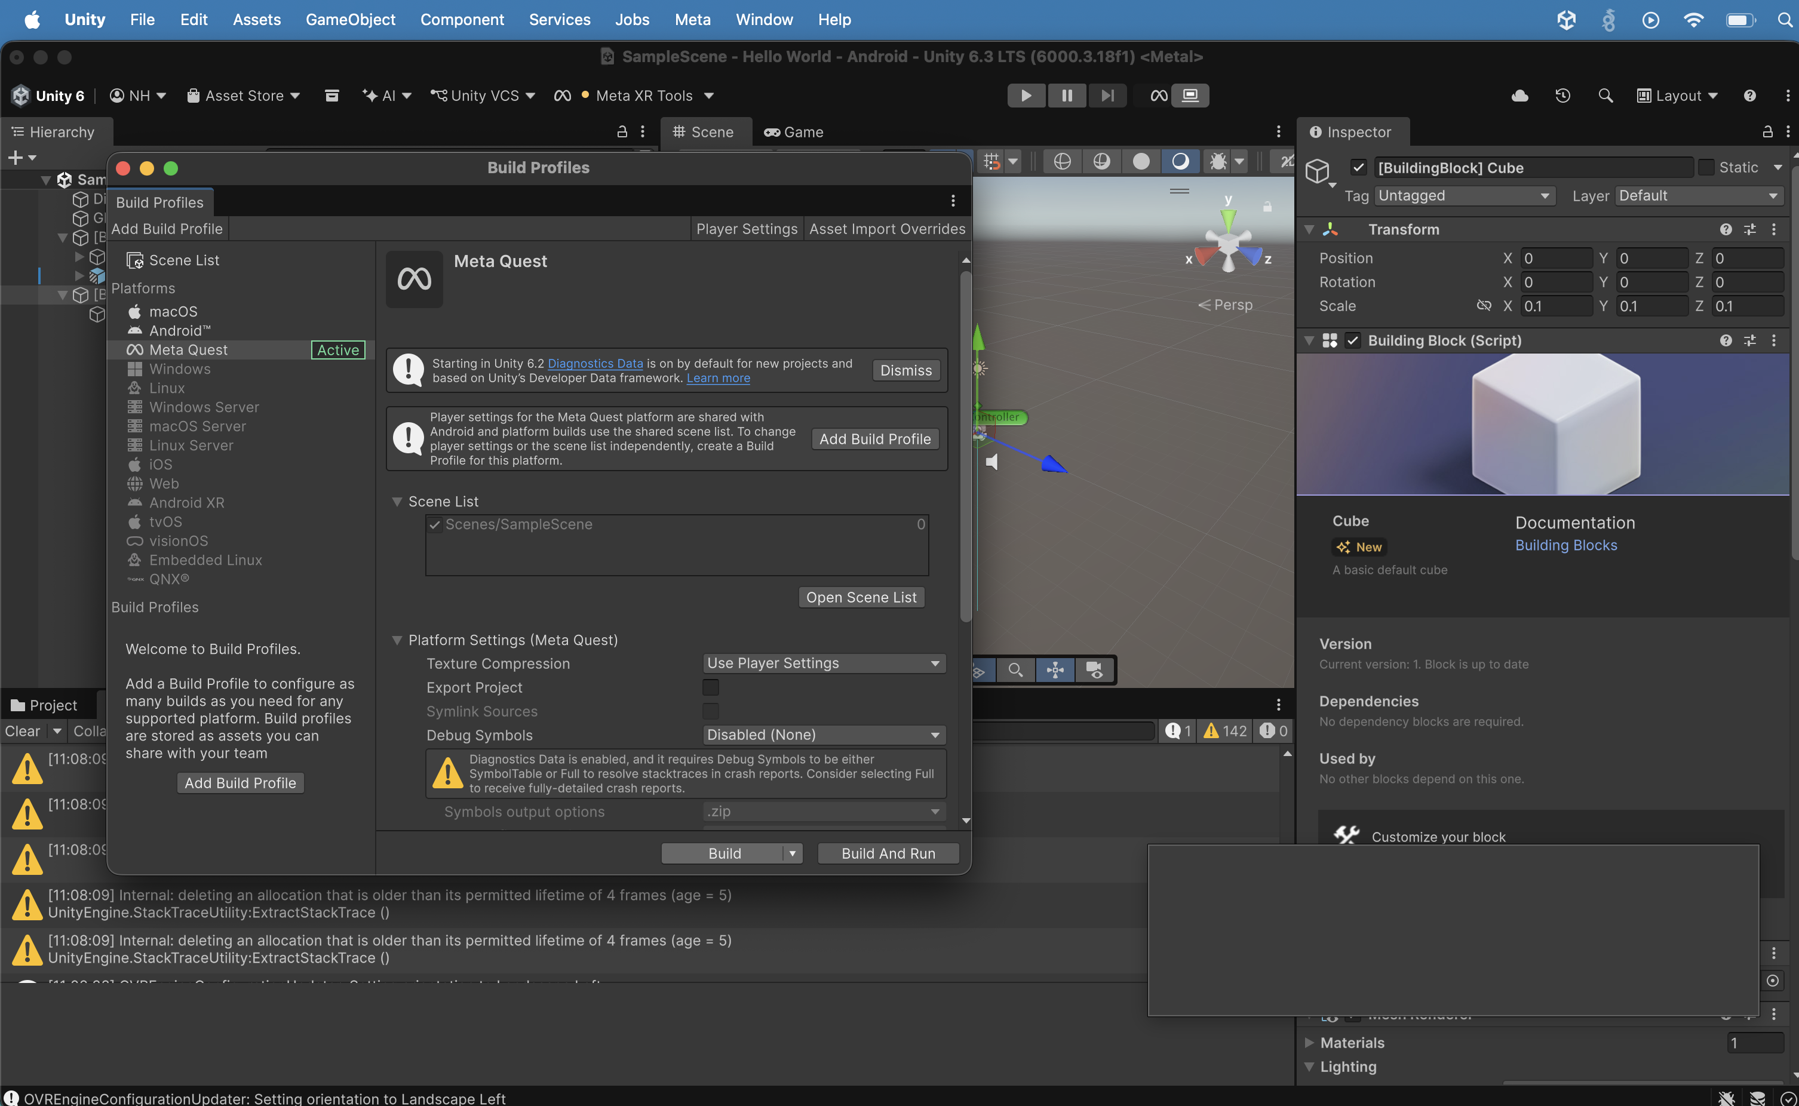Open the Component menu
This screenshot has width=1799, height=1106.
point(462,20)
